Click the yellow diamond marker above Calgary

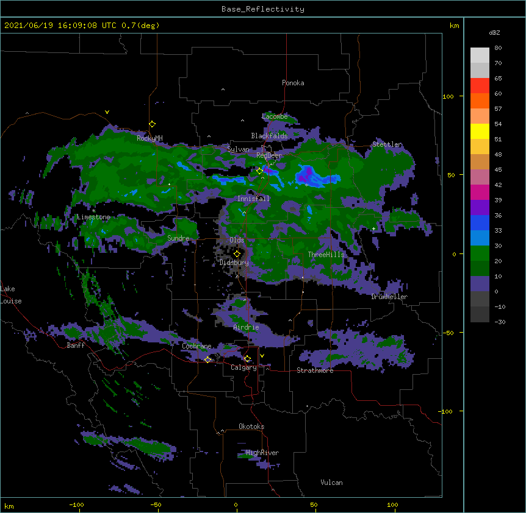click(247, 359)
